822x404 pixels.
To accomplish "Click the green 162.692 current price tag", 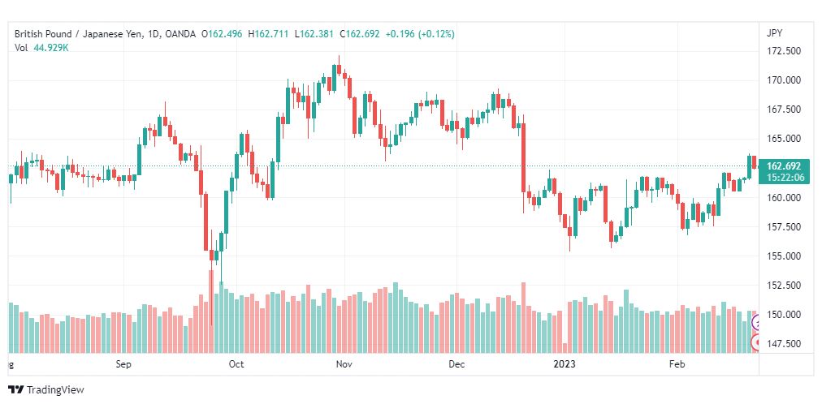I will point(784,166).
